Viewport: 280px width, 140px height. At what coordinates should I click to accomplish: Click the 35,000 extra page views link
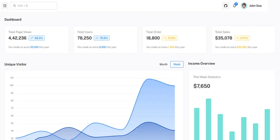34,47
